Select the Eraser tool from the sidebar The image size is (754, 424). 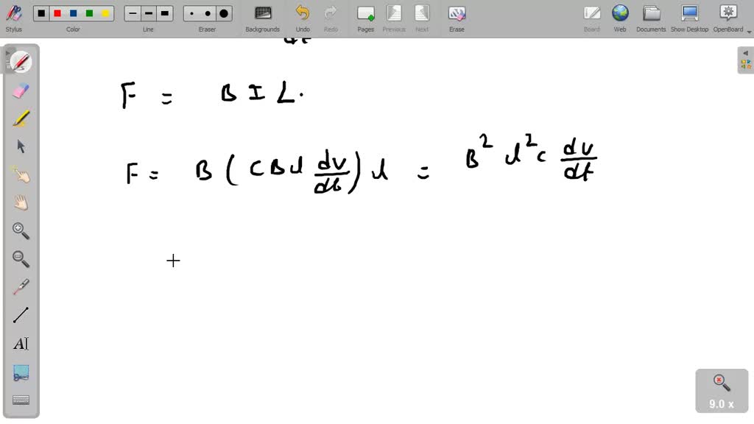[20, 90]
